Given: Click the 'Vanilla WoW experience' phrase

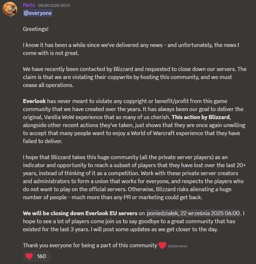Looking at the screenshot, I should coord(77,117).
